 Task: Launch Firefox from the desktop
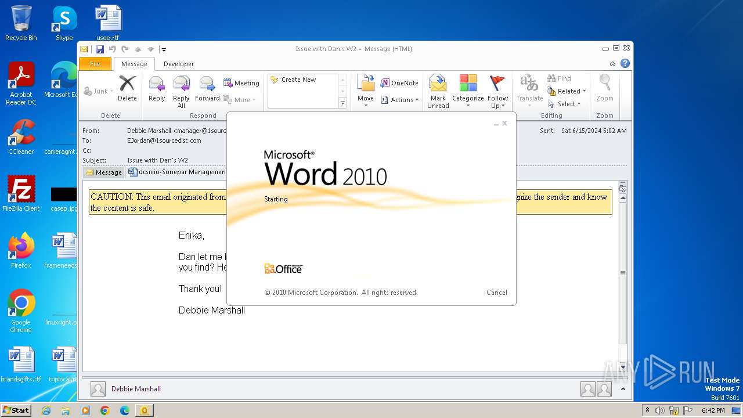[21, 250]
